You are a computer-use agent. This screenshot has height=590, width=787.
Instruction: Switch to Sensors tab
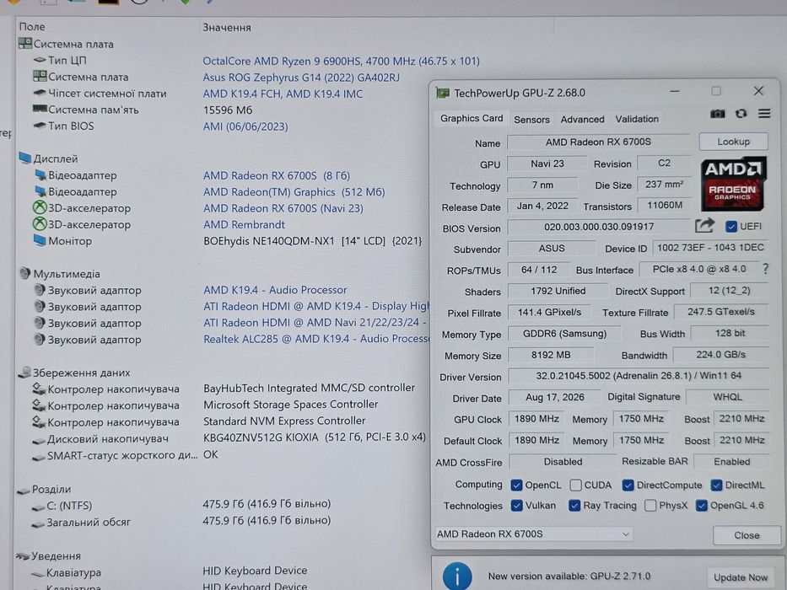pyautogui.click(x=531, y=120)
